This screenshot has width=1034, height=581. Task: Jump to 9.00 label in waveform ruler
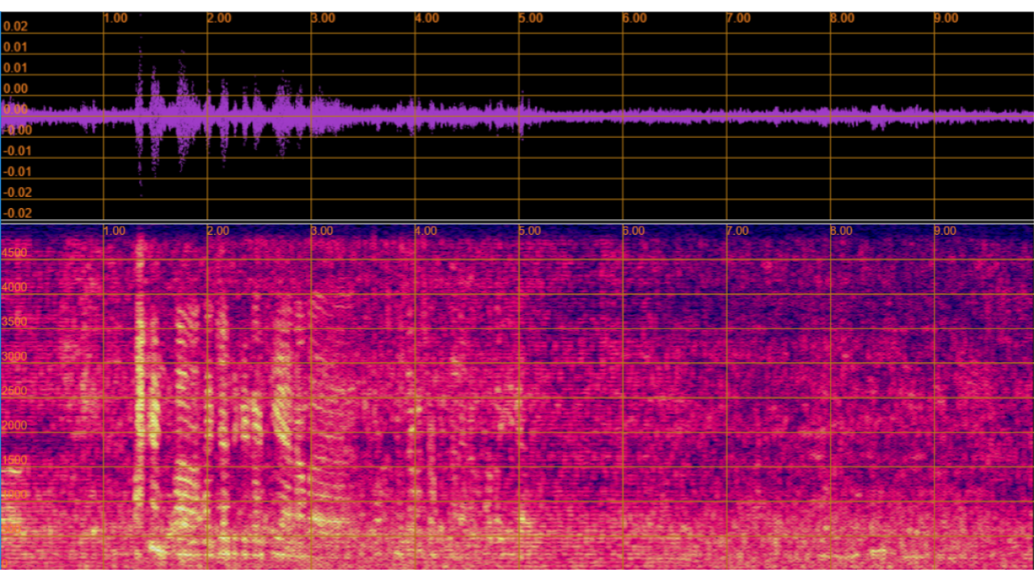[x=945, y=18]
